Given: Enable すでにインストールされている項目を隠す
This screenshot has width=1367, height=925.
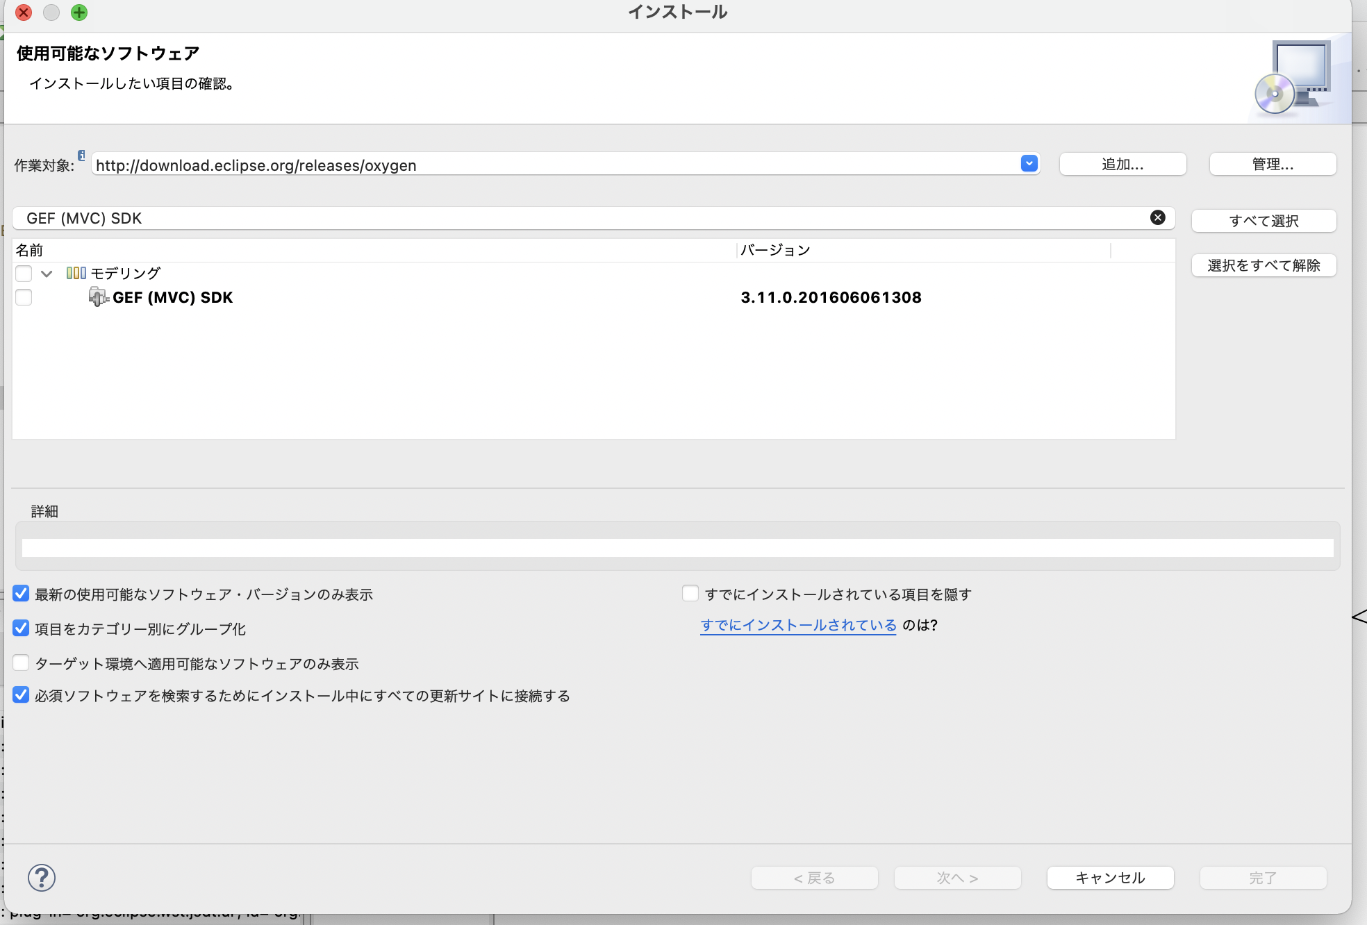Looking at the screenshot, I should 690,593.
